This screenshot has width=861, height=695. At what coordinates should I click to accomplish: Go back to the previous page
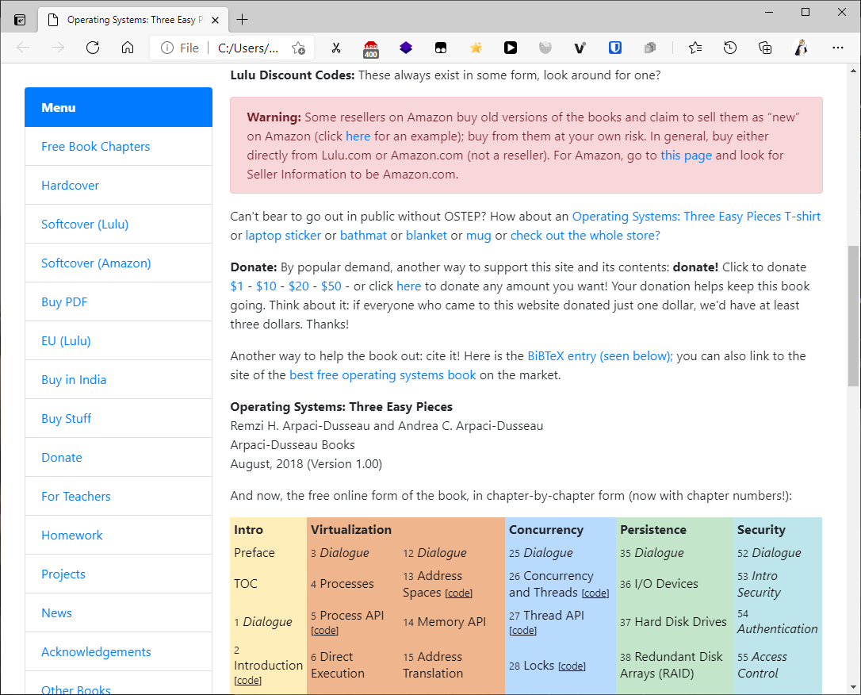23,48
